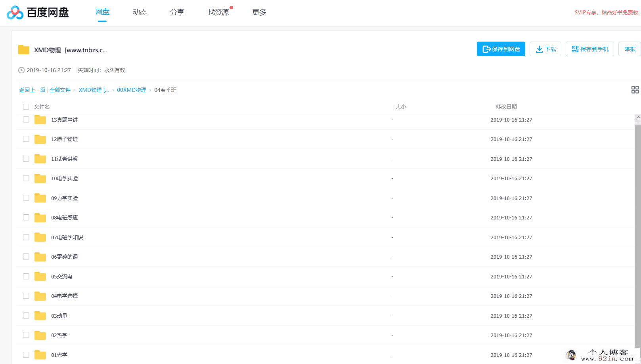Viewport: 641px width, 364px height.
Task: Open folder name 06零碎的课
Action: [65, 257]
